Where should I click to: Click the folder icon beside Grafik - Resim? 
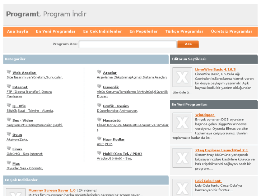pyautogui.click(x=99, y=105)
